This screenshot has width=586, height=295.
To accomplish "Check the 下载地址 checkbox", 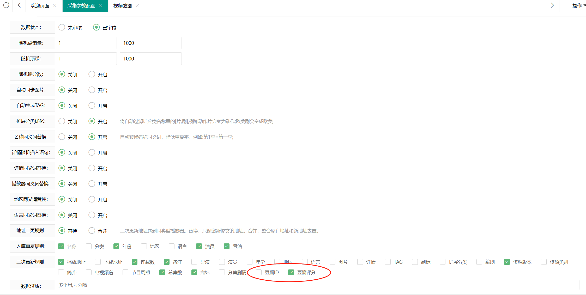I will [x=98, y=262].
